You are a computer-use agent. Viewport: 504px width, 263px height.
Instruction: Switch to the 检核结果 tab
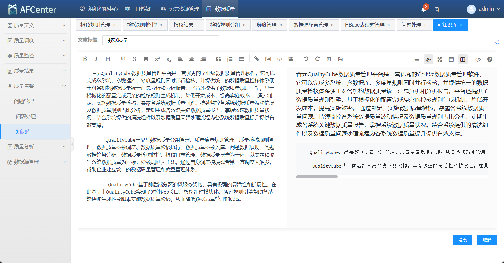pos(184,25)
